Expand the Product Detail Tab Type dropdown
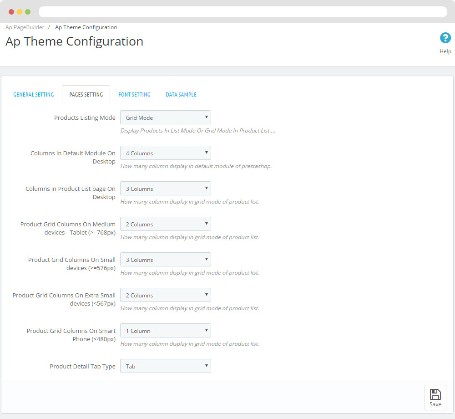 (166, 366)
